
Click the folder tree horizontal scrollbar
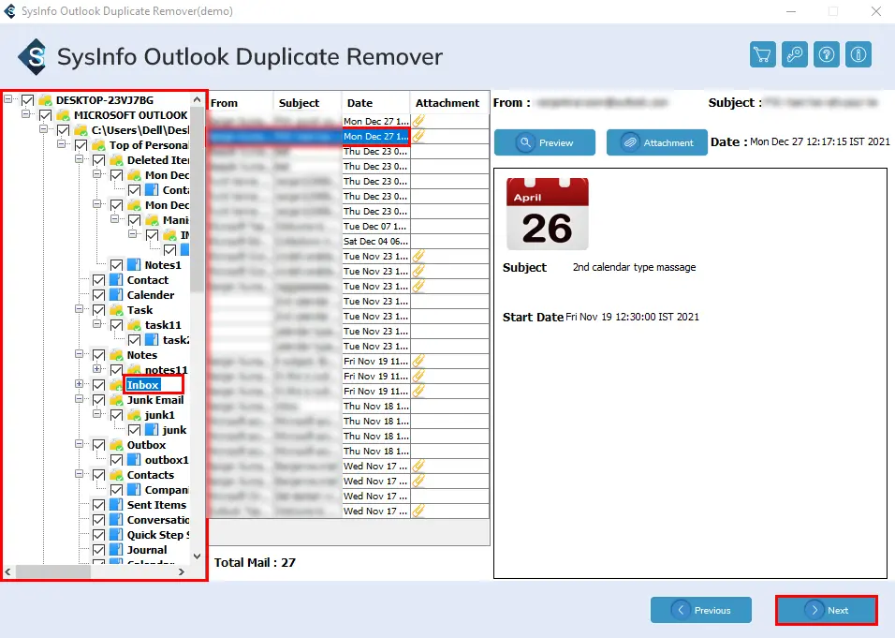tap(56, 571)
